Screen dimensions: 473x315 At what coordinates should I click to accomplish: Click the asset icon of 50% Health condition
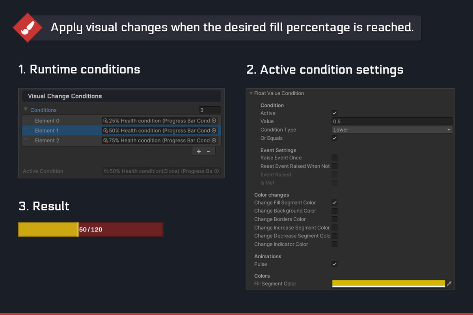pos(106,130)
